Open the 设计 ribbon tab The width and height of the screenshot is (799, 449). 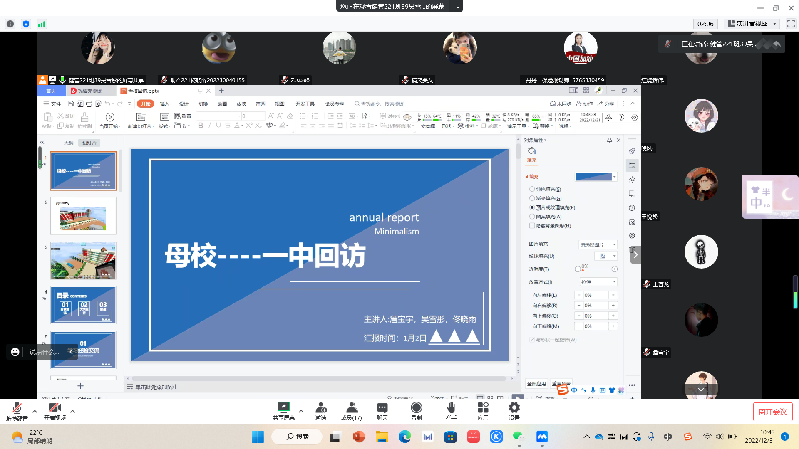pyautogui.click(x=184, y=104)
